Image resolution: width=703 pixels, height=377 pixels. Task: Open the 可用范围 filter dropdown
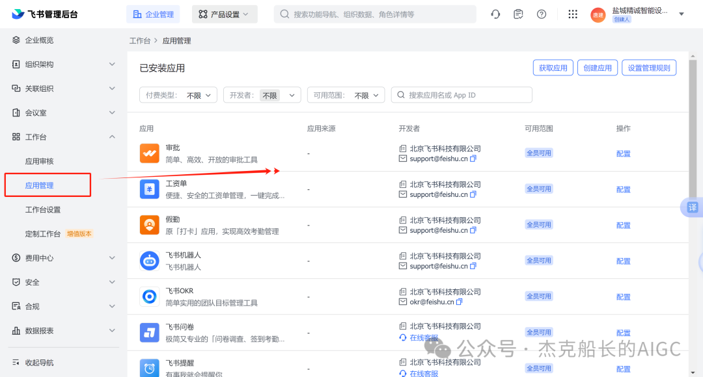[x=346, y=95]
